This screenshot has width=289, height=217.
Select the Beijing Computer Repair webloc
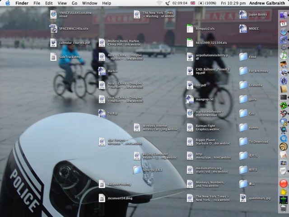[x=137, y=156]
